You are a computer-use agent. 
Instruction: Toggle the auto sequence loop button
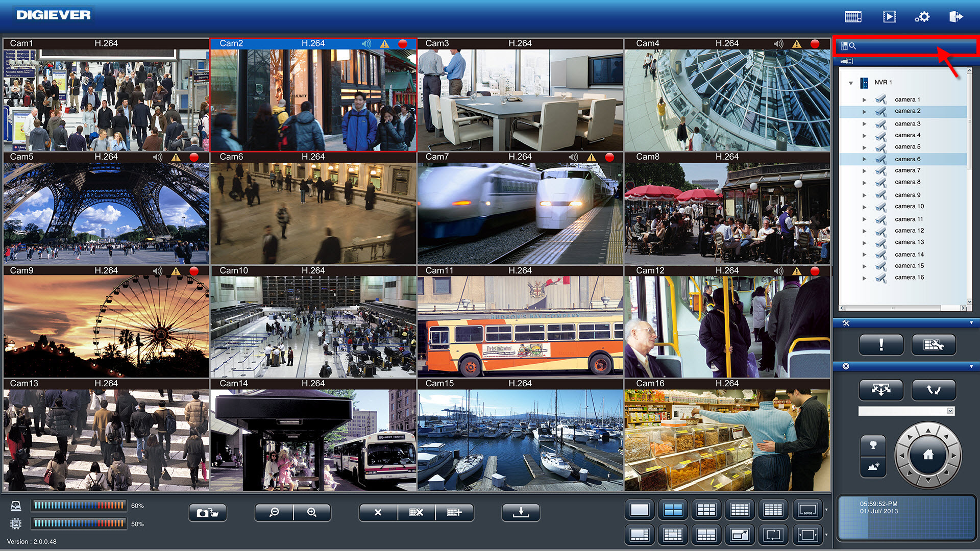[x=773, y=535]
